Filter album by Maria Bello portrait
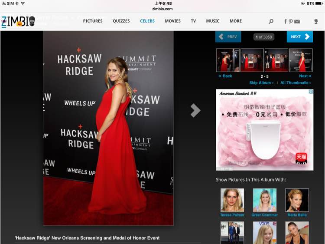 (x=297, y=200)
